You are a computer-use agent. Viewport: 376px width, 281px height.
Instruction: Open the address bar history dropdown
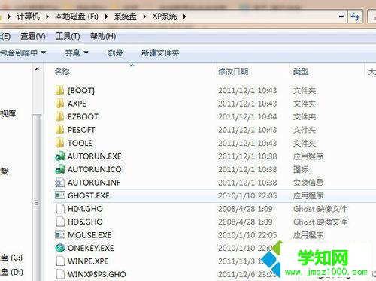pyautogui.click(x=341, y=17)
